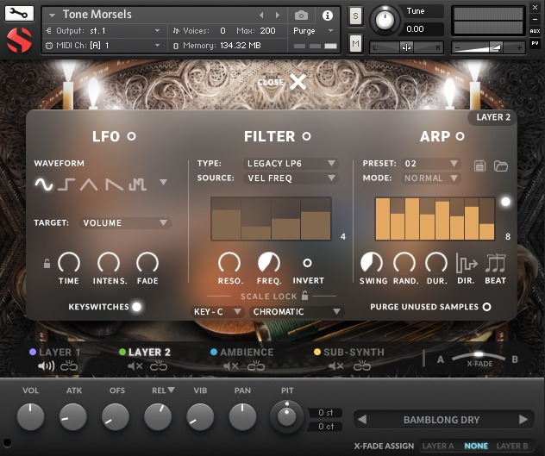
Task: Click the arp BEAT notes icon
Action: point(496,263)
